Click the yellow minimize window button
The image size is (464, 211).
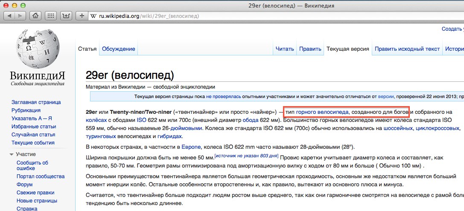pyautogui.click(x=15, y=5)
